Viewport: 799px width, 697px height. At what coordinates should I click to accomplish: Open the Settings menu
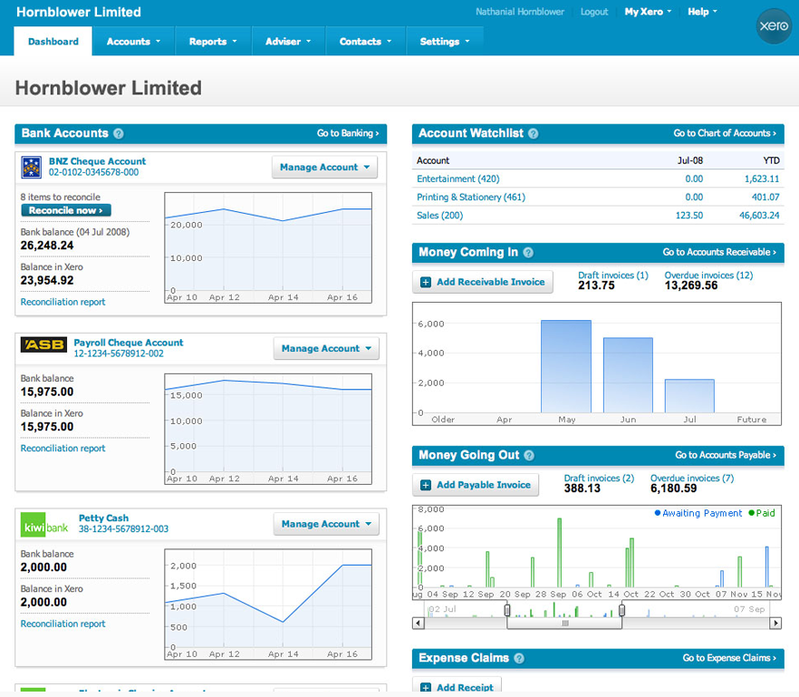[x=445, y=42]
